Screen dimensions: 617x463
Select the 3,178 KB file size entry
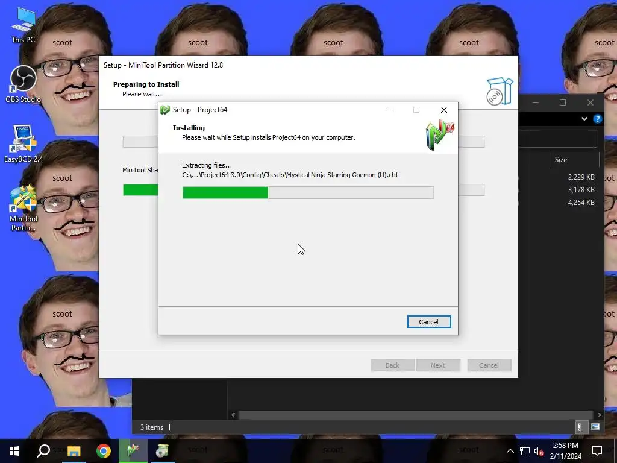tap(581, 190)
